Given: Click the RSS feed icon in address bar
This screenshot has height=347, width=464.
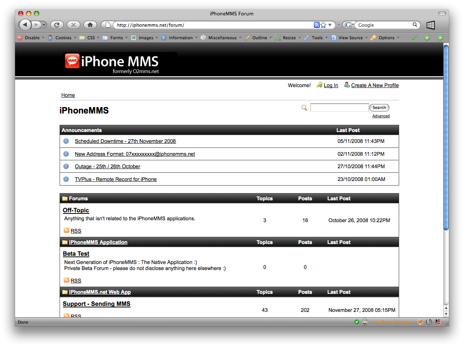Looking at the screenshot, I should (317, 25).
